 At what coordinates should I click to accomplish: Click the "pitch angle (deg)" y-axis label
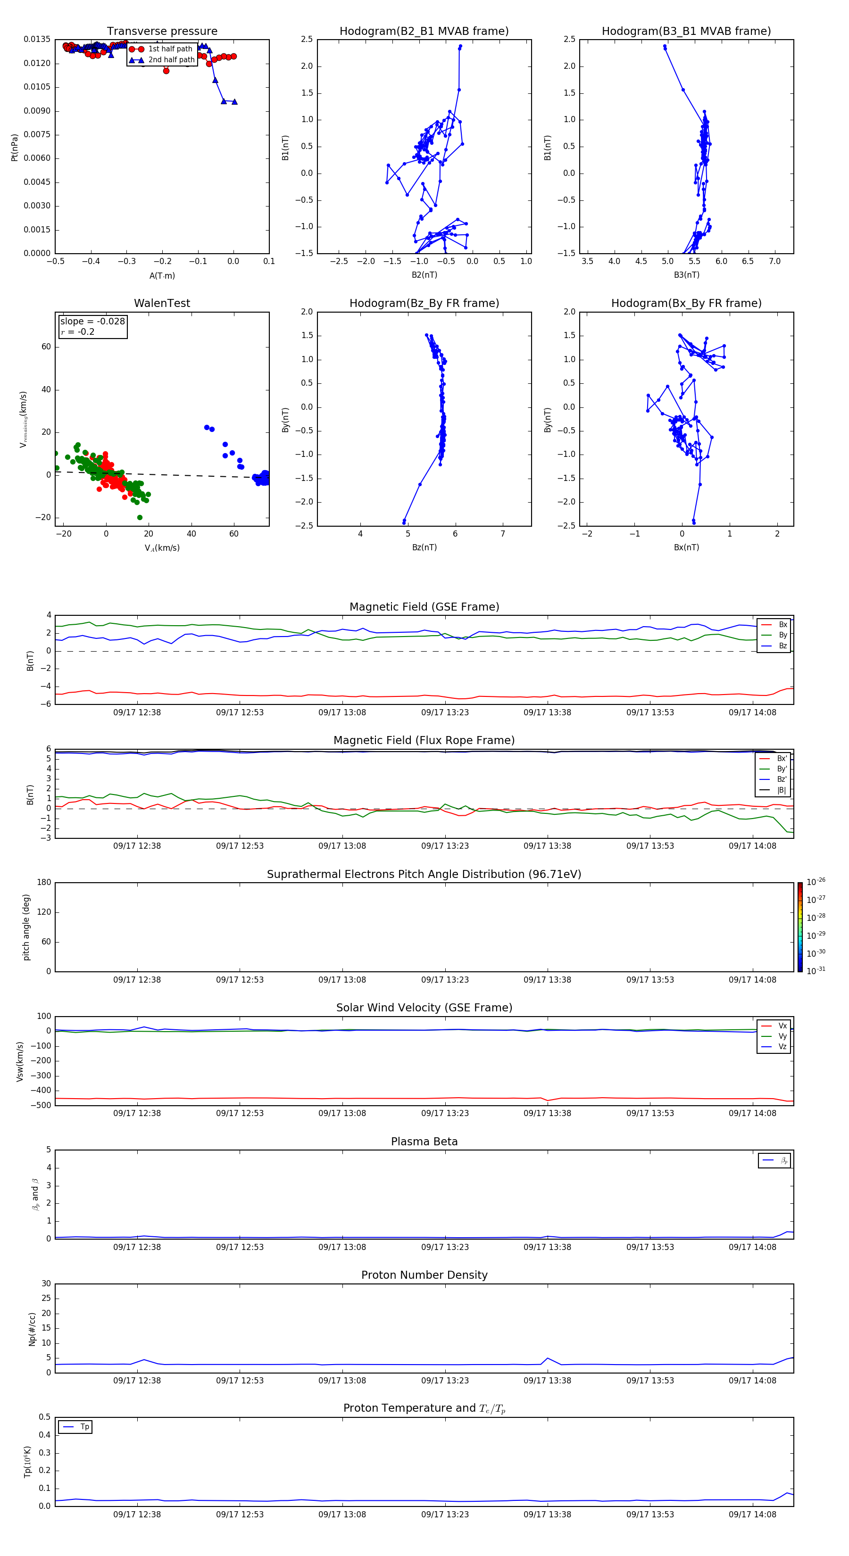pyautogui.click(x=26, y=927)
